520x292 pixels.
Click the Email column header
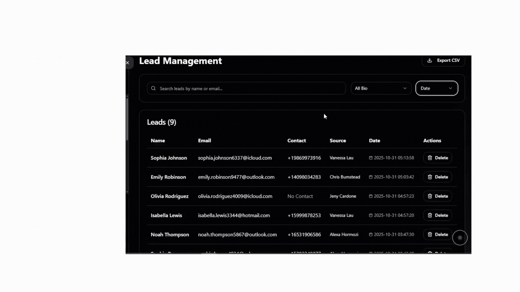[x=204, y=141]
